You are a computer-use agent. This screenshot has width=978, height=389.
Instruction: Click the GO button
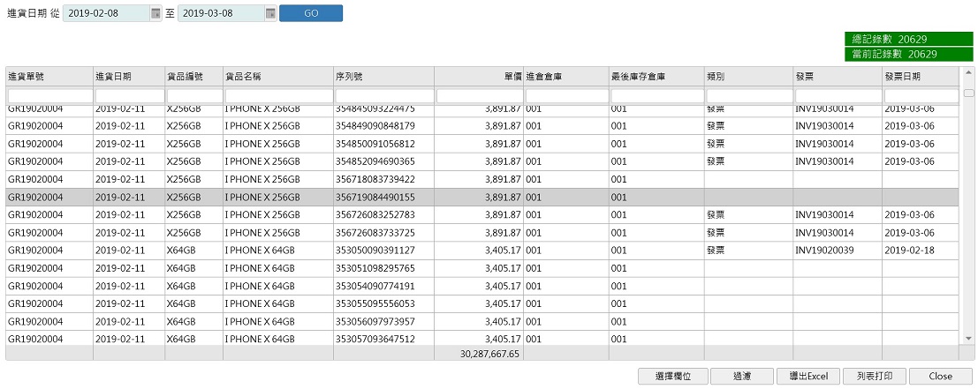[x=311, y=13]
